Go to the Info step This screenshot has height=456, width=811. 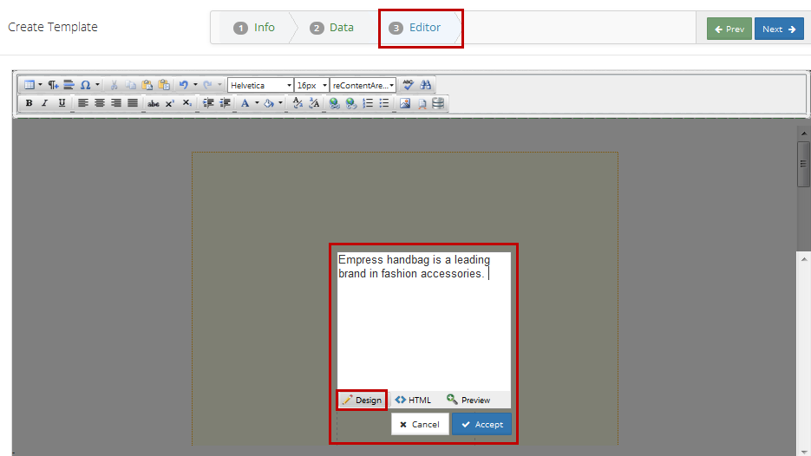click(254, 28)
